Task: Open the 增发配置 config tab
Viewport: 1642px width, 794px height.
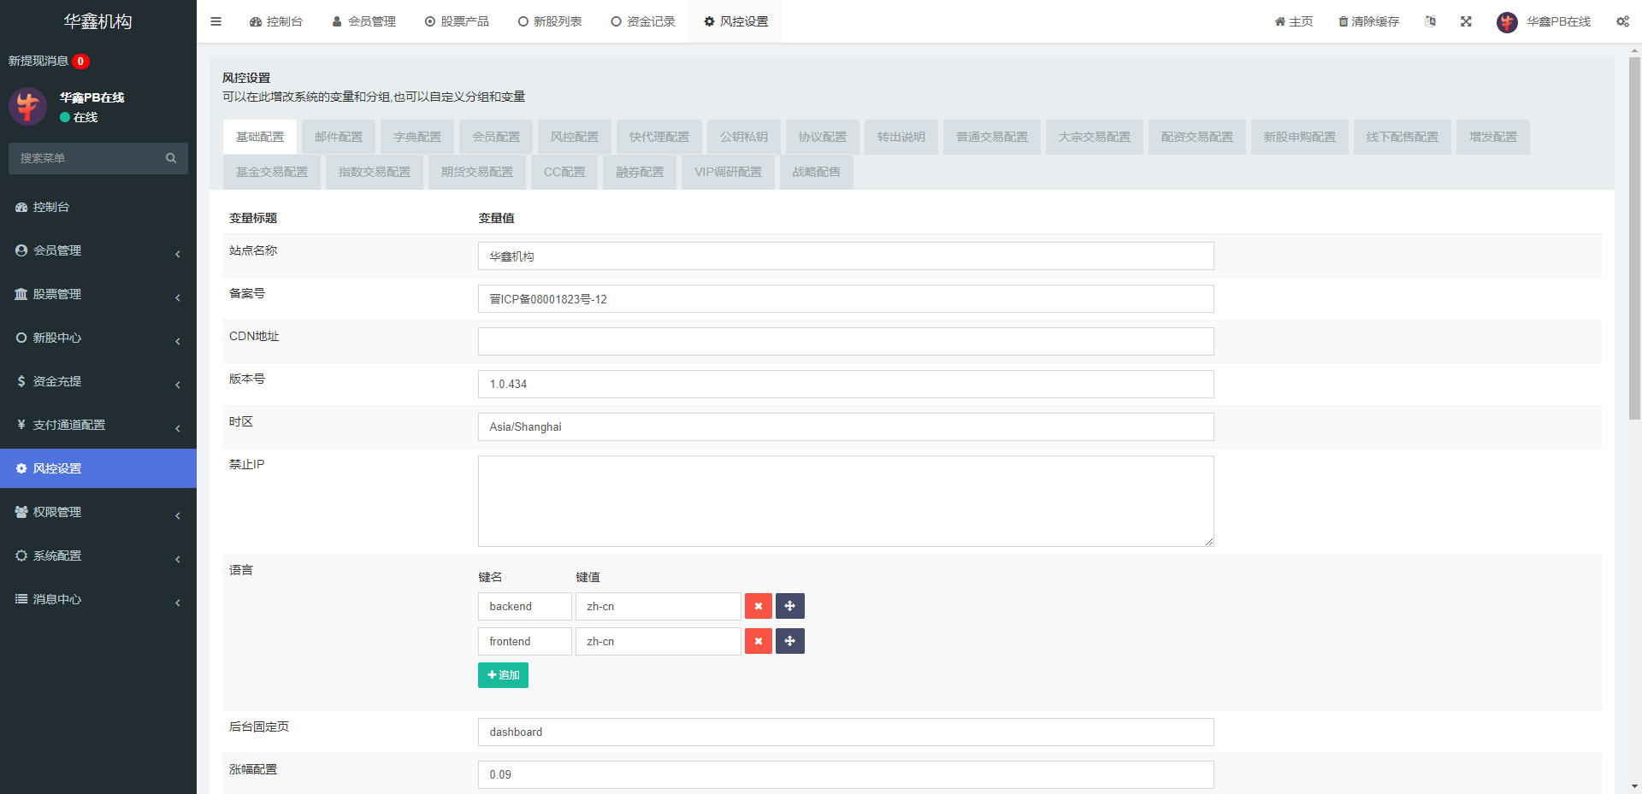Action: coord(1493,137)
